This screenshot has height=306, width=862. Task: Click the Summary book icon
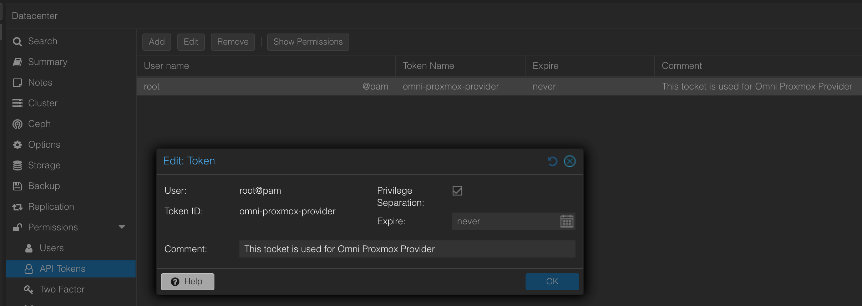[x=17, y=62]
